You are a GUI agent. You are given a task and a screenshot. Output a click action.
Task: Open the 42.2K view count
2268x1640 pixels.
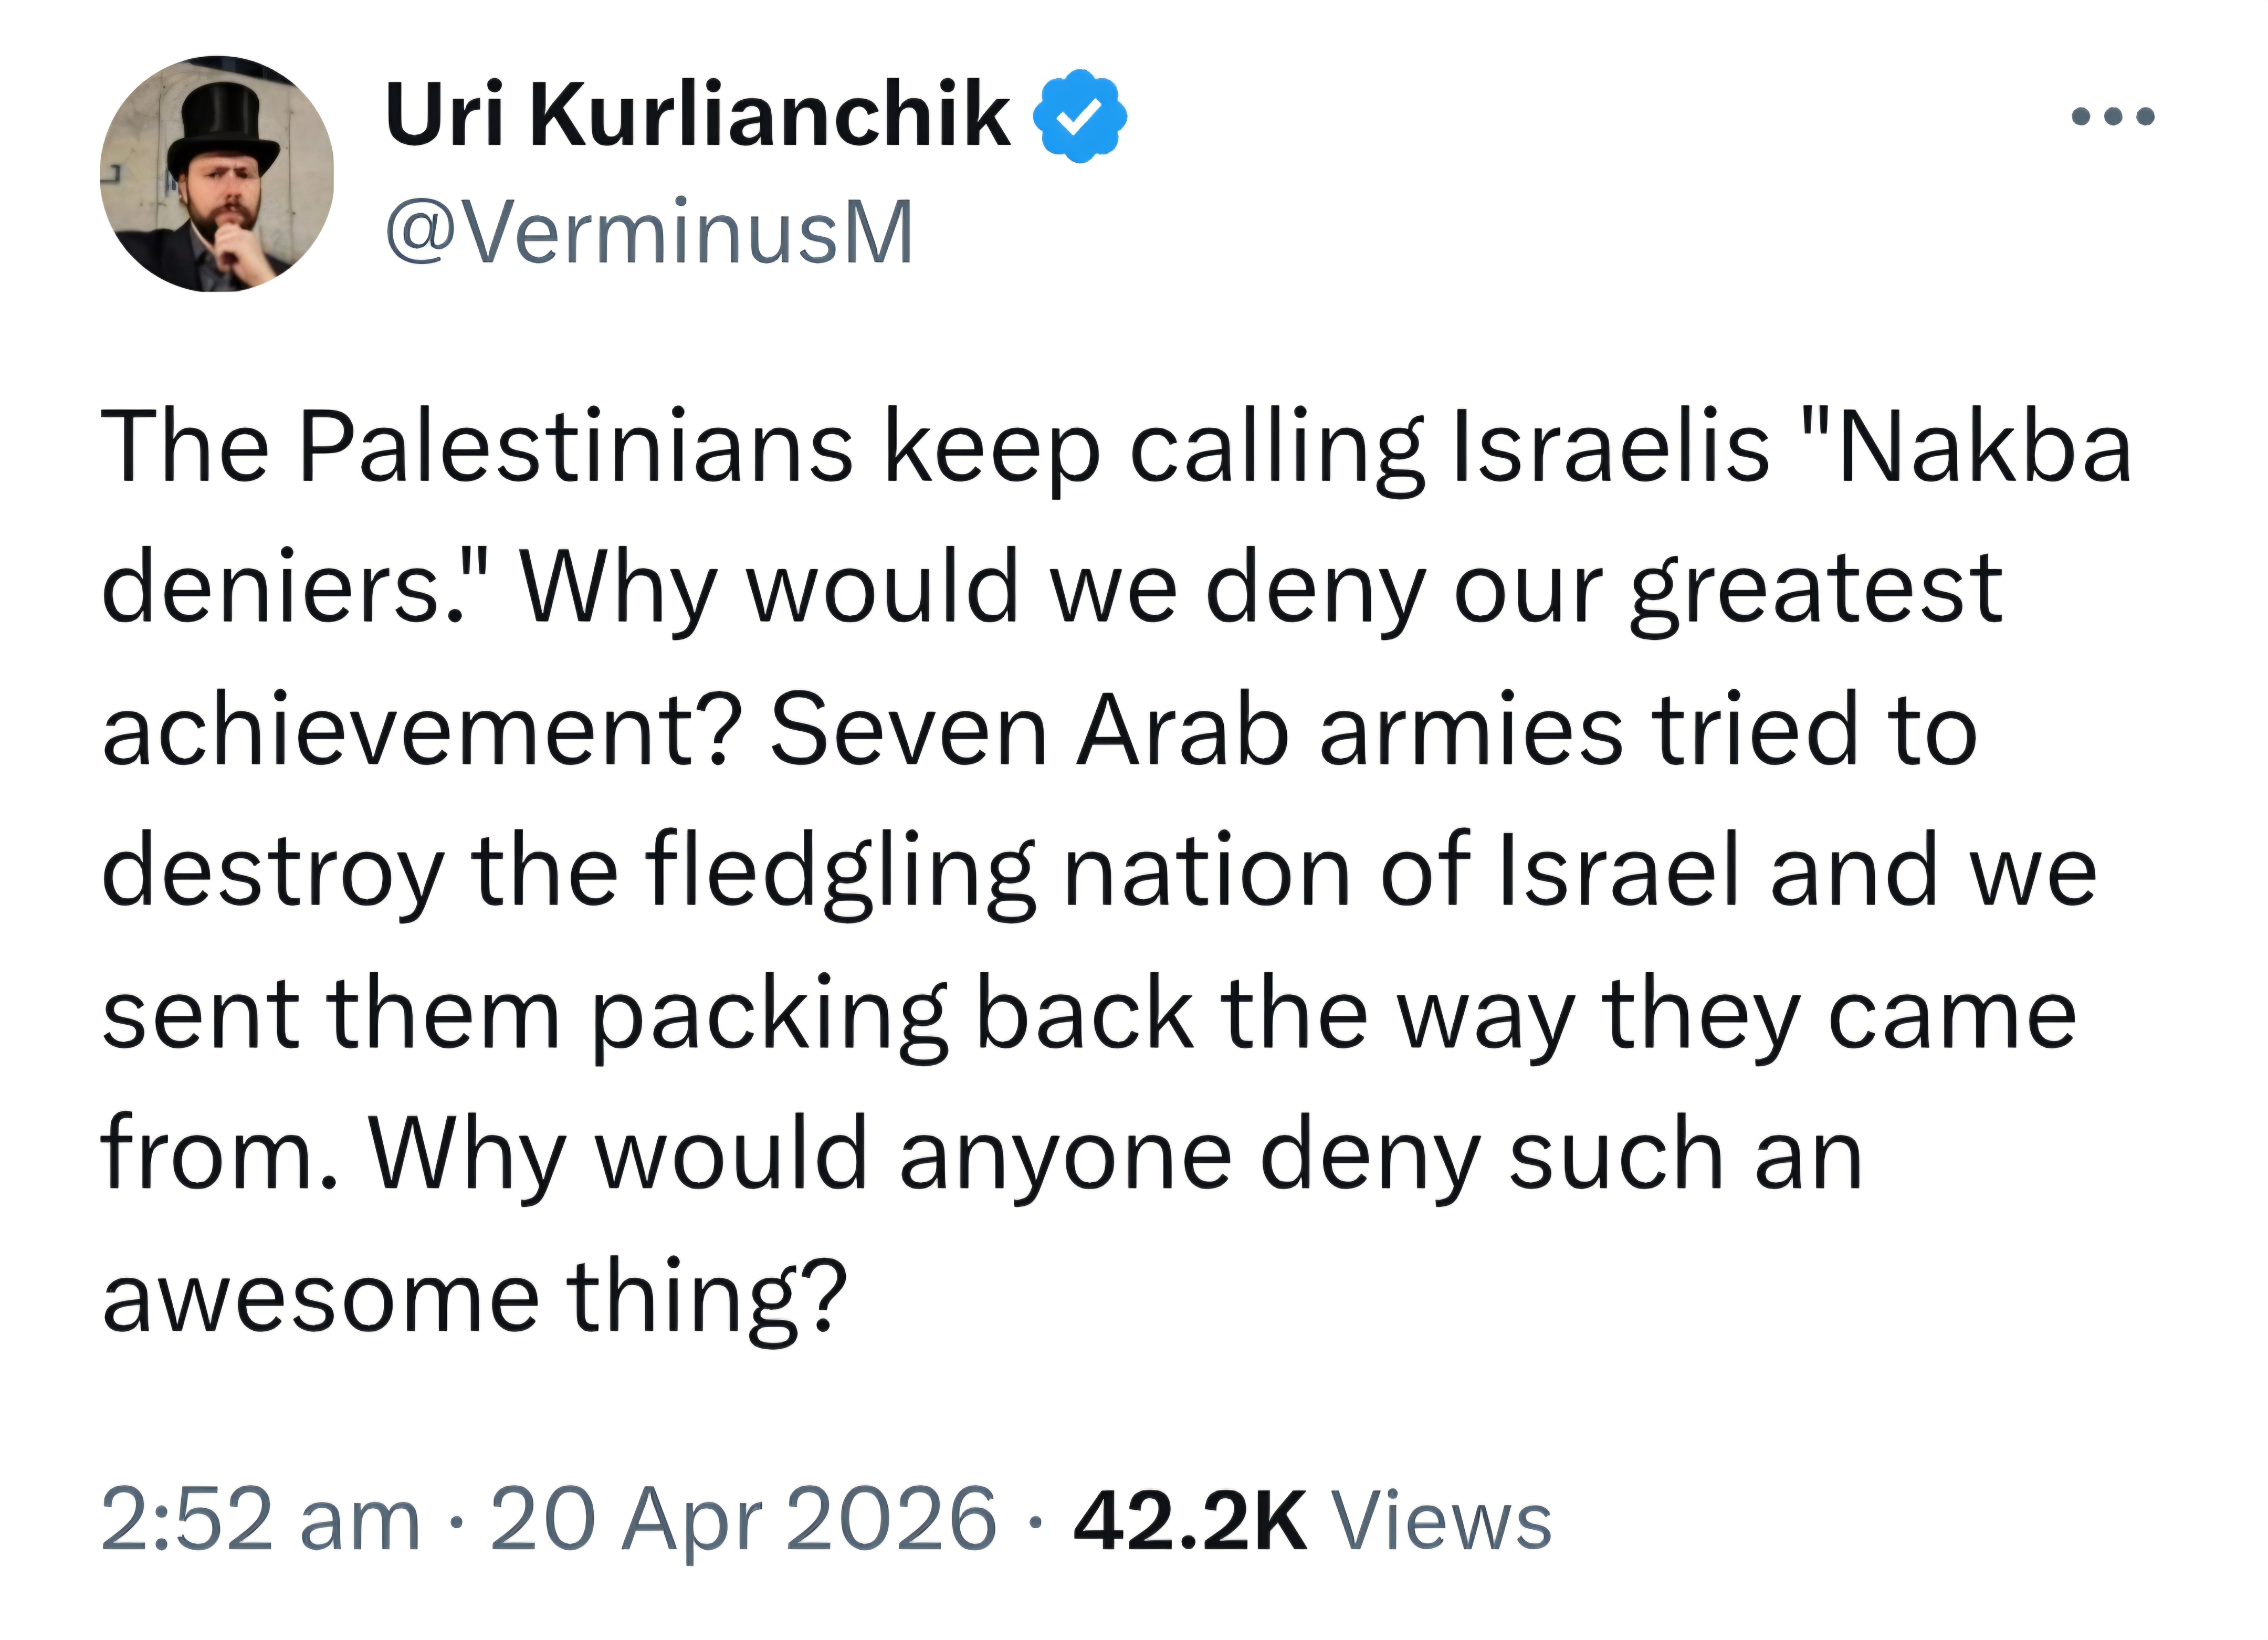(x=1190, y=1520)
